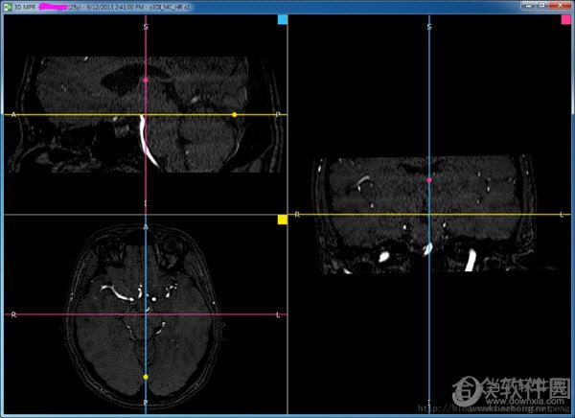Screen dimensions: 575x418
Task: Click the L label in the axial view
Action: pyautogui.click(x=278, y=314)
